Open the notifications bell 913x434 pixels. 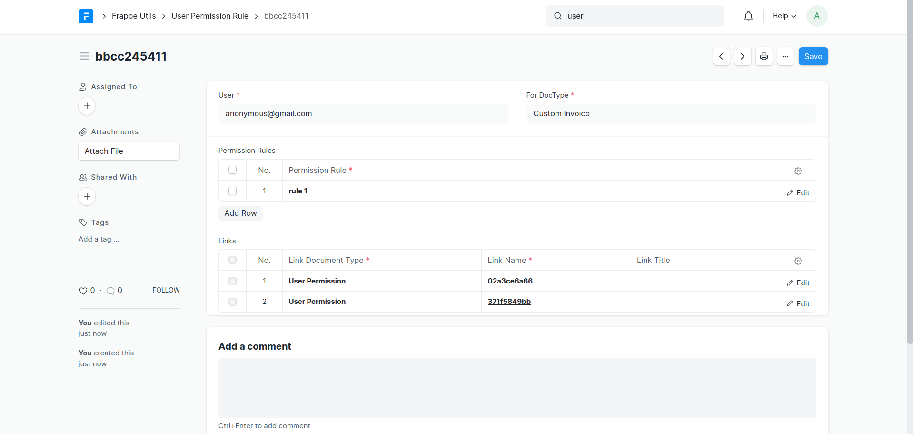[748, 16]
